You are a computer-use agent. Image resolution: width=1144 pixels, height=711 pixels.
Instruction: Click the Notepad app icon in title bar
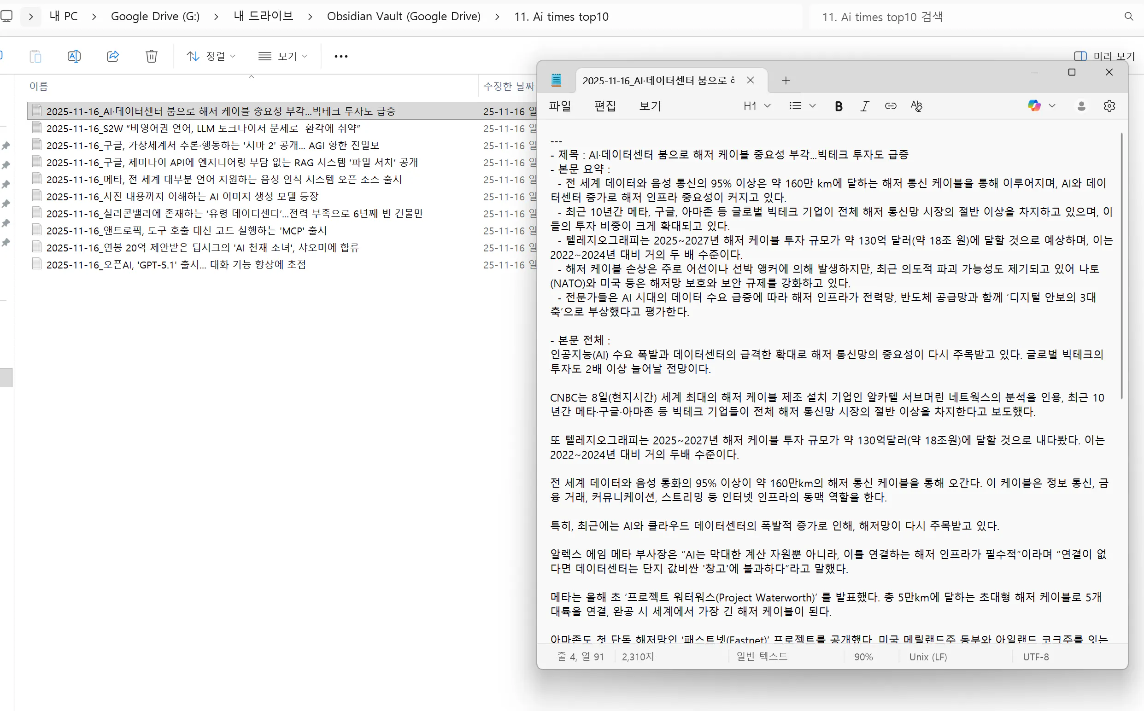coord(557,80)
